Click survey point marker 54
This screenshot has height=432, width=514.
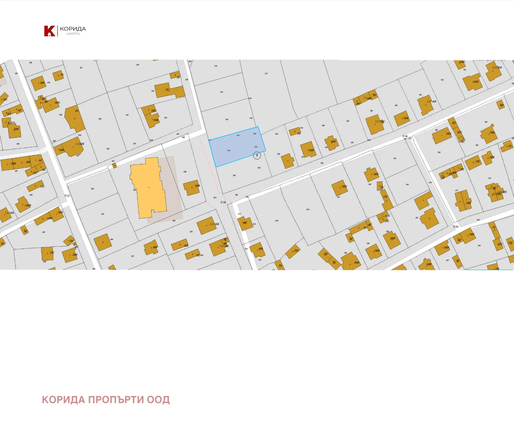[x=456, y=227]
